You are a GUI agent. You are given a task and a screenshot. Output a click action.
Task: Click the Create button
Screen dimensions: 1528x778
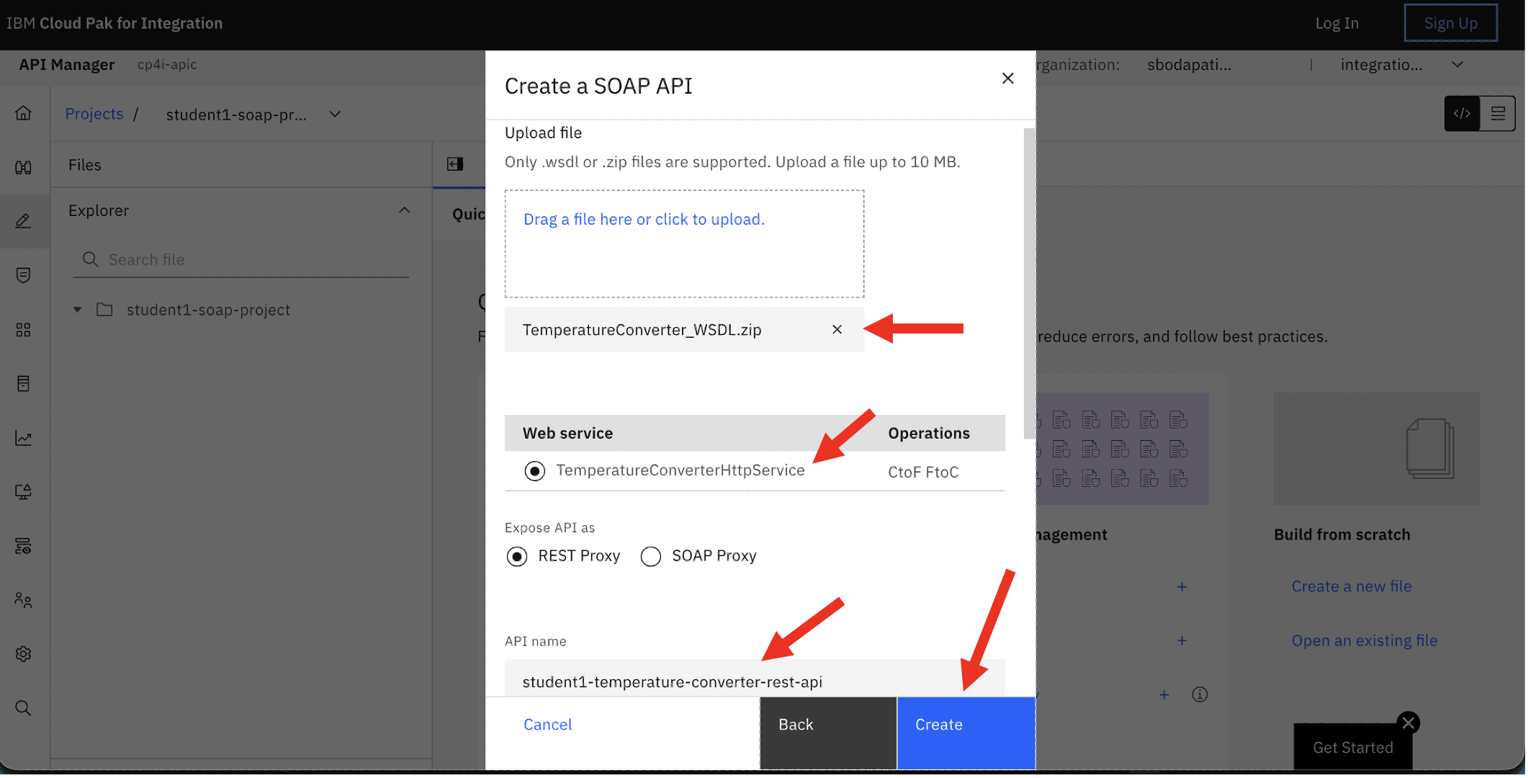968,735
